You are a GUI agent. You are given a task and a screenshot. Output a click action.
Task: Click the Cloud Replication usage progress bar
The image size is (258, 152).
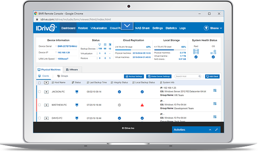point(133,50)
